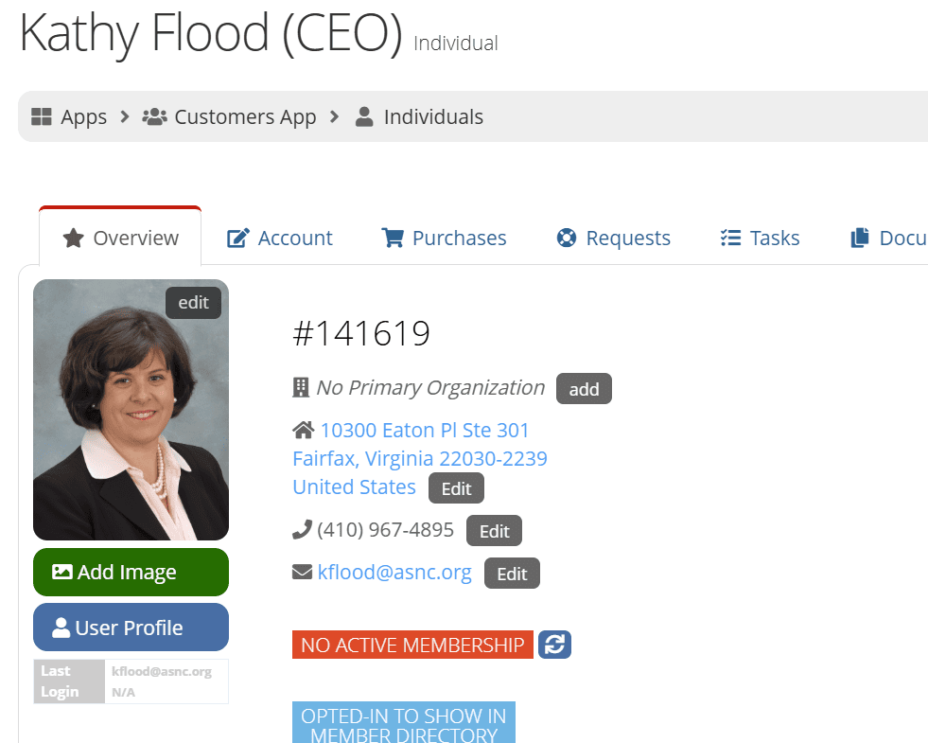Click the refresh membership status icon

[x=554, y=645]
